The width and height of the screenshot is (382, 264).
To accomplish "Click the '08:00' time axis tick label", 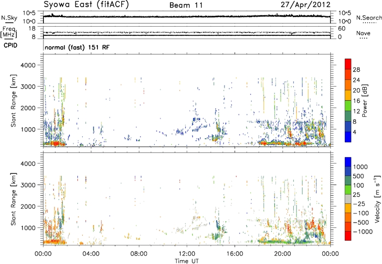I will click(x=139, y=254).
